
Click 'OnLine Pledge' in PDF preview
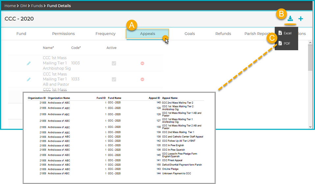(170, 169)
